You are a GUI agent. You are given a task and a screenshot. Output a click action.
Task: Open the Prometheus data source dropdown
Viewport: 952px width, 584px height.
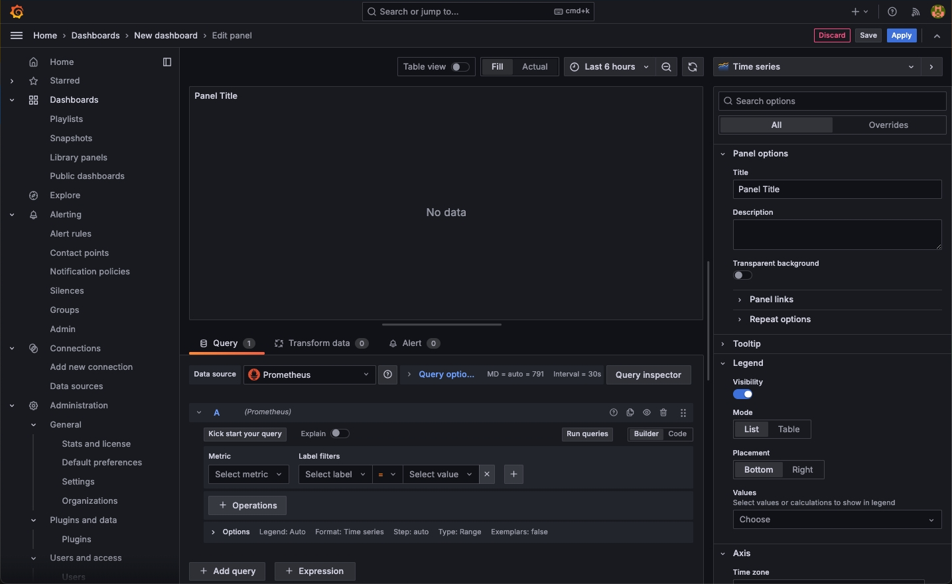point(309,375)
